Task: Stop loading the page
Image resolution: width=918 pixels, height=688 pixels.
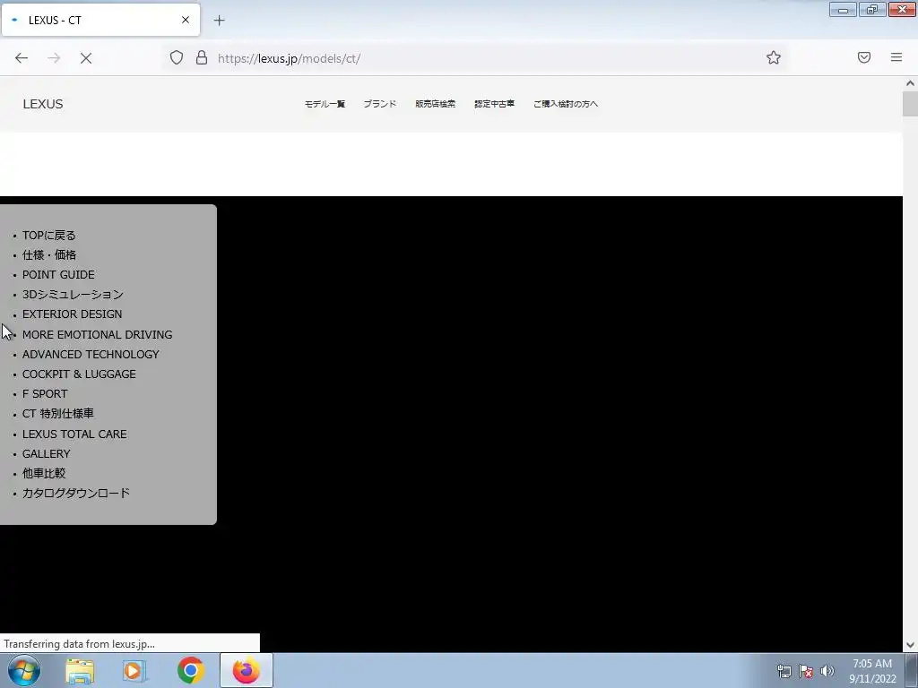Action: [86, 58]
